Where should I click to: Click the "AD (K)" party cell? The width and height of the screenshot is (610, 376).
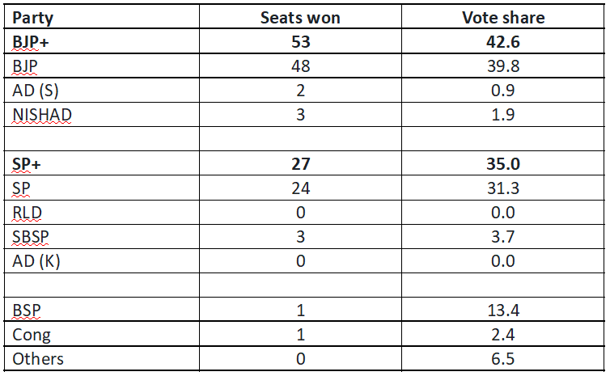(x=35, y=261)
